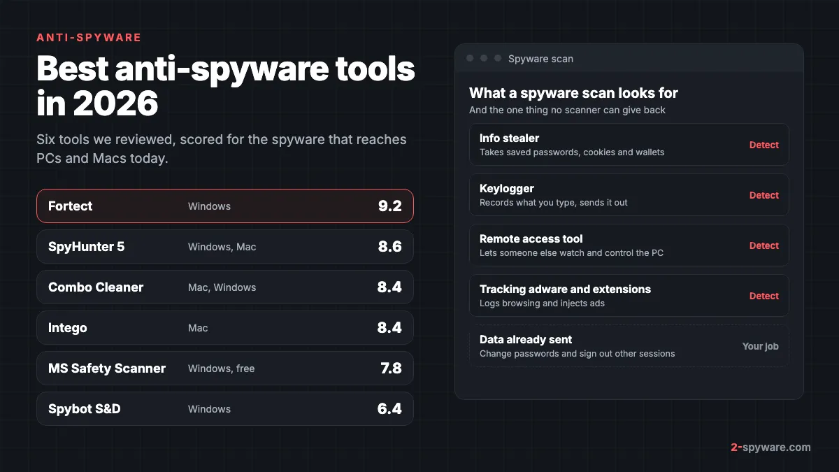Click the 'Best anti-spyware tools in 2026' headline
839x472 pixels.
tap(226, 87)
